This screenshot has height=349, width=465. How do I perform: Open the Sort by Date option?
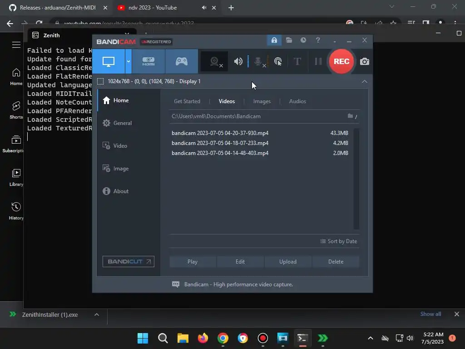(339, 241)
